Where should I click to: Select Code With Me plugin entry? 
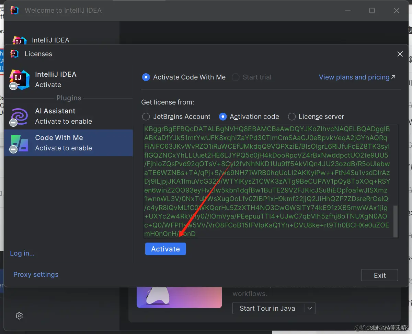69,143
